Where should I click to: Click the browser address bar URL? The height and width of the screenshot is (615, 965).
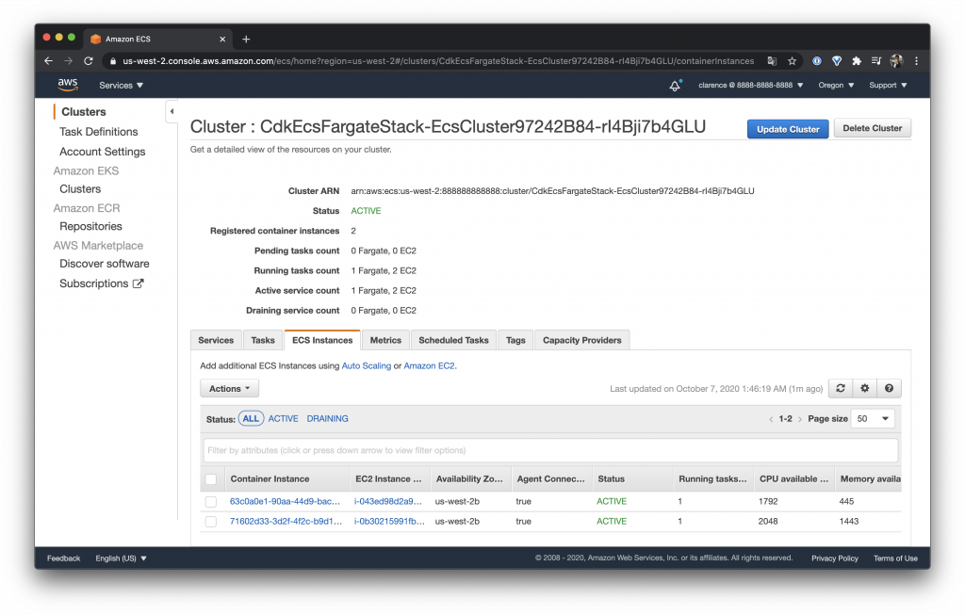pos(438,61)
